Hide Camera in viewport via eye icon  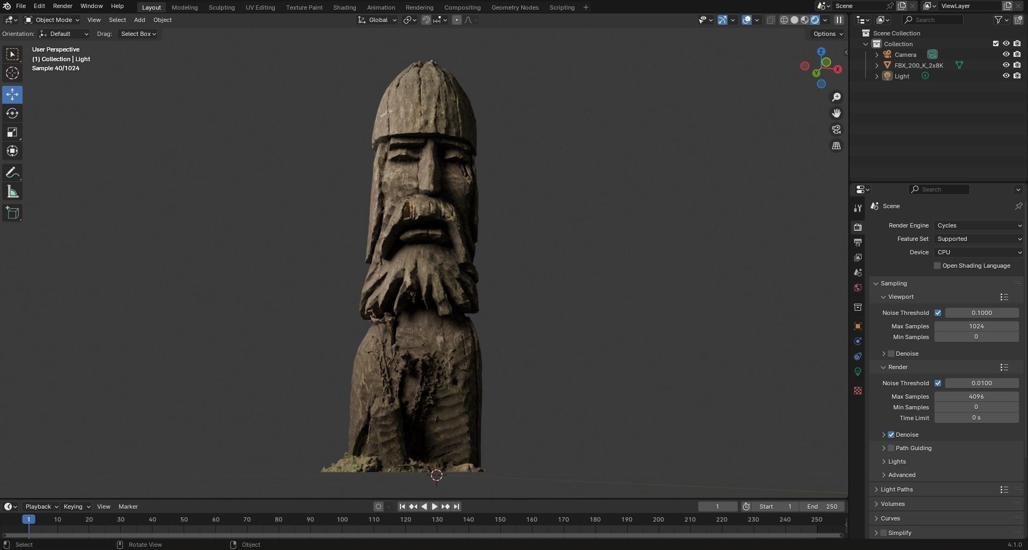(1006, 55)
